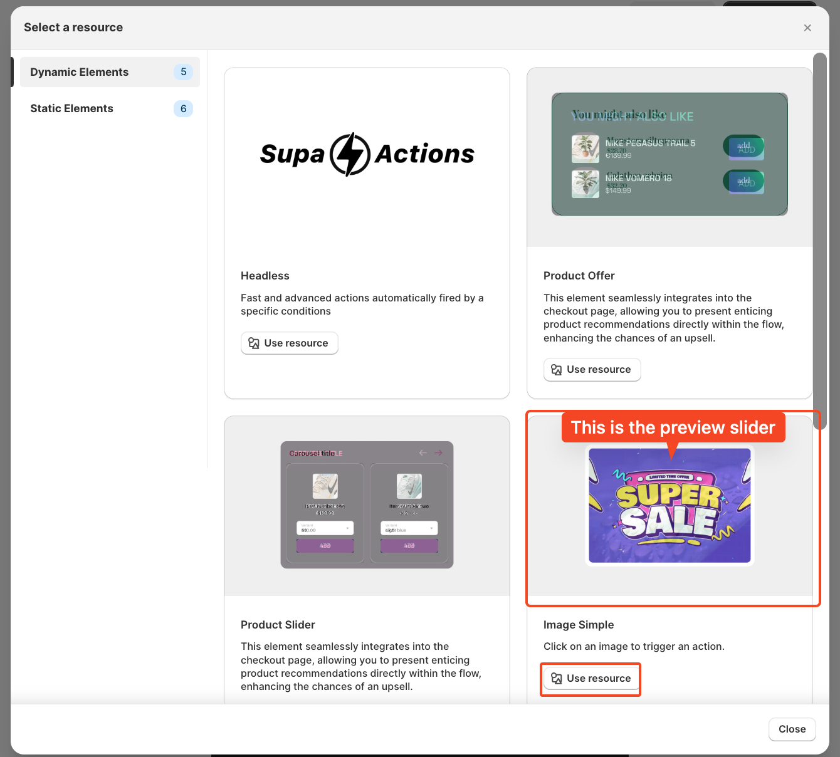Click the Headless title text
This screenshot has height=757, width=840.
(265, 276)
